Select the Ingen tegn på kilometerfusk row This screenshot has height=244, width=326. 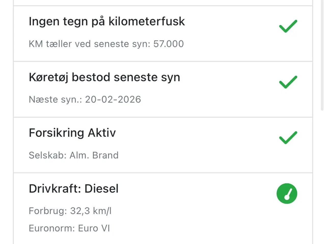[x=107, y=22]
